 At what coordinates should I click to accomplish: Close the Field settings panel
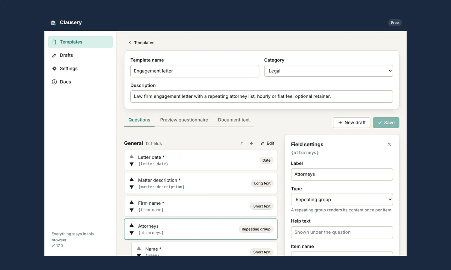(x=389, y=145)
